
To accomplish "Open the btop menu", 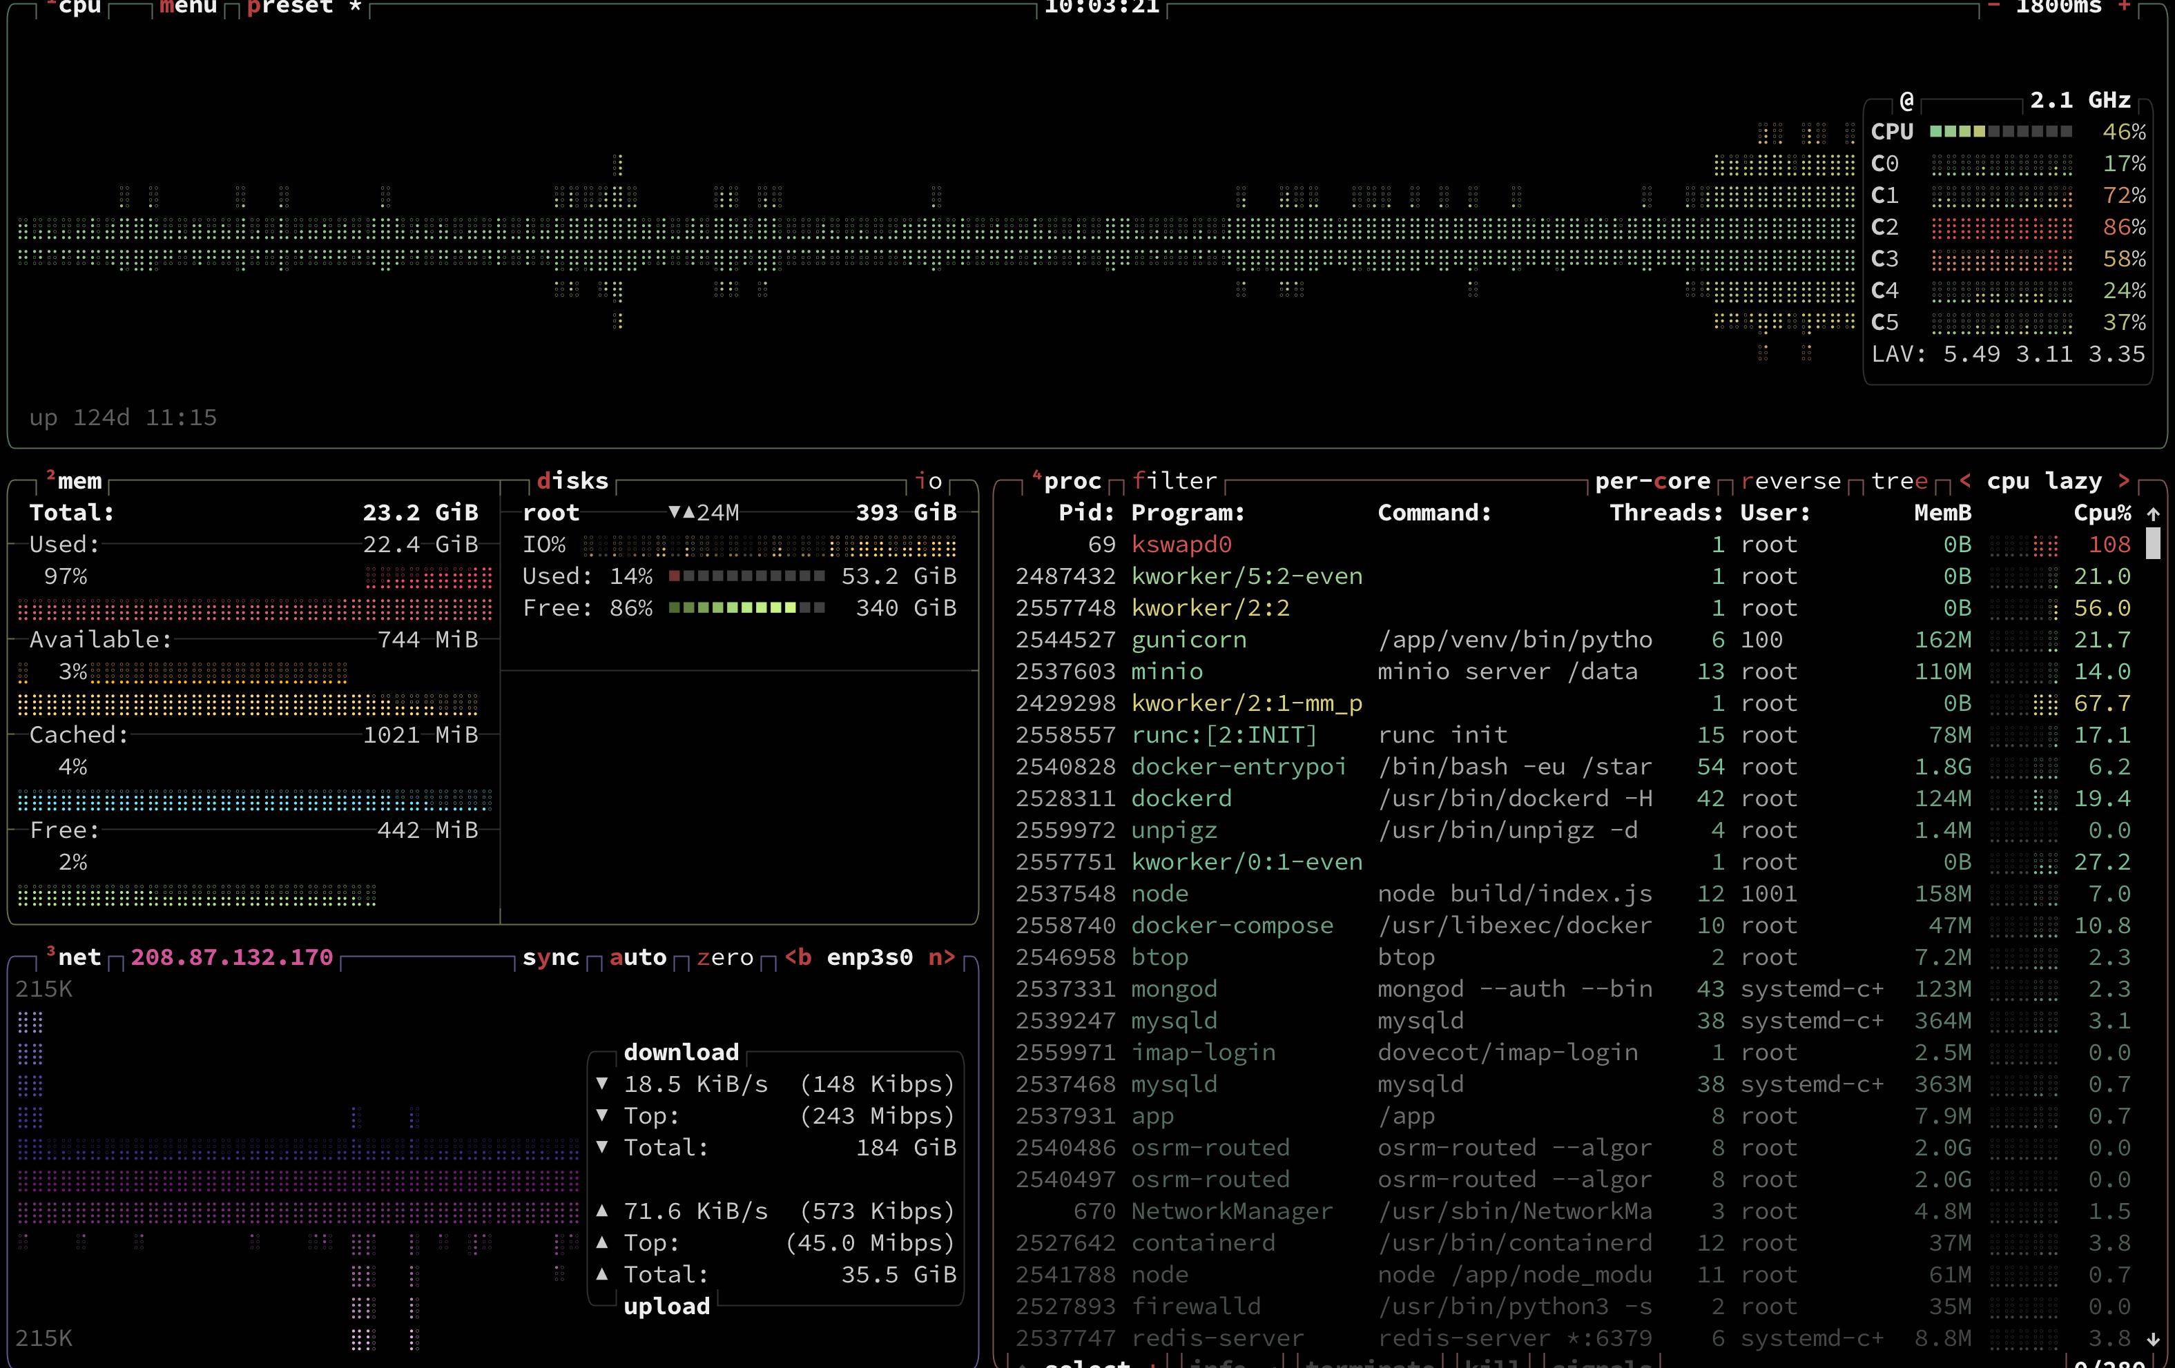I will tap(188, 6).
